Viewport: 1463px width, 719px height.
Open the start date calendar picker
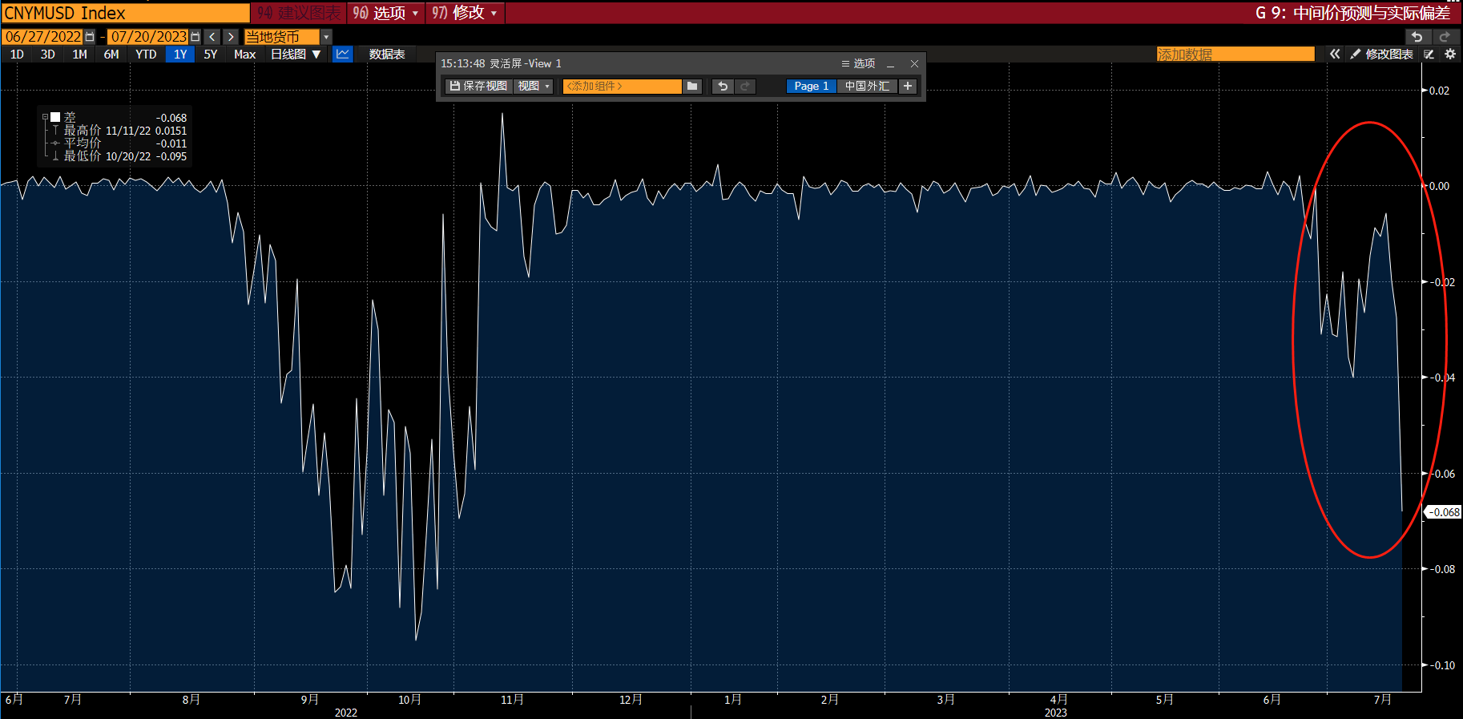tap(90, 37)
